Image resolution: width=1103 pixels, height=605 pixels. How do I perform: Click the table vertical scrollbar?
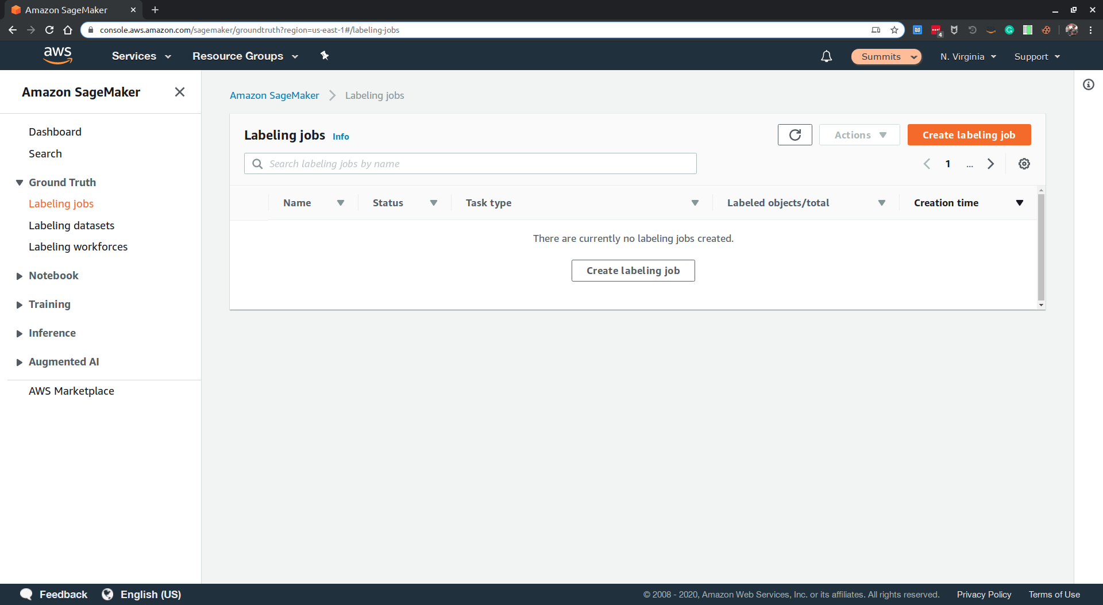[1041, 247]
